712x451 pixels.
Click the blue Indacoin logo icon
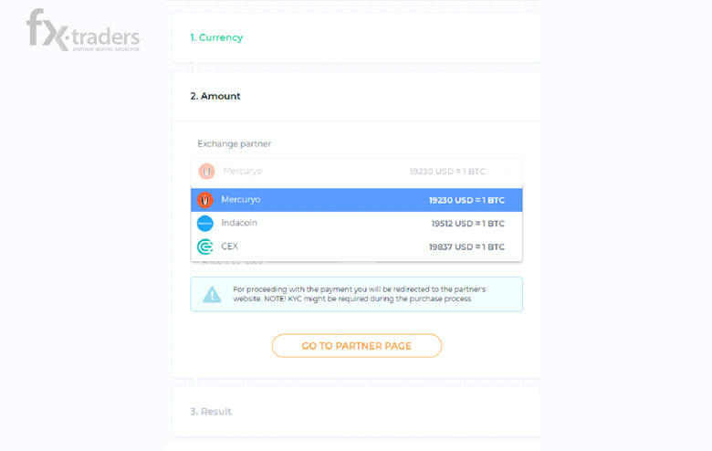tap(204, 224)
